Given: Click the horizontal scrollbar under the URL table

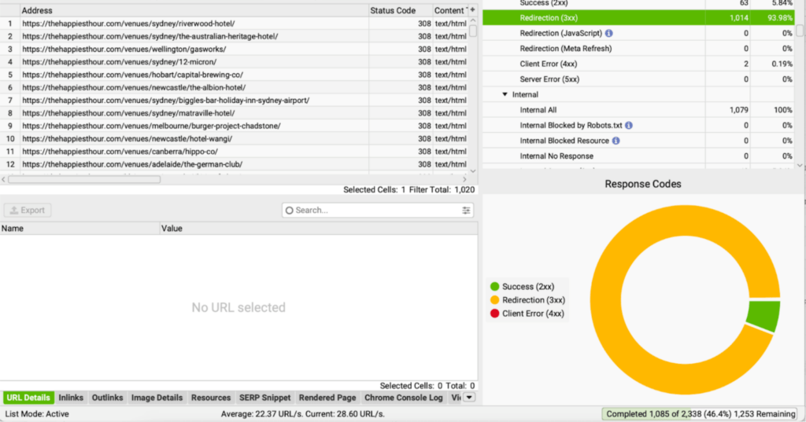Looking at the screenshot, I should tap(84, 180).
